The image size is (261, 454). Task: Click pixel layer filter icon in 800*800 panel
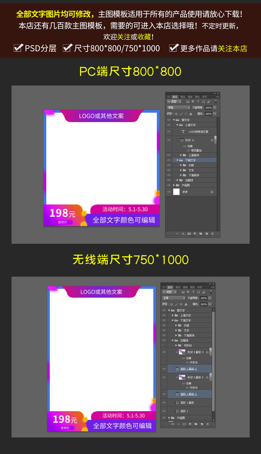click(188, 101)
